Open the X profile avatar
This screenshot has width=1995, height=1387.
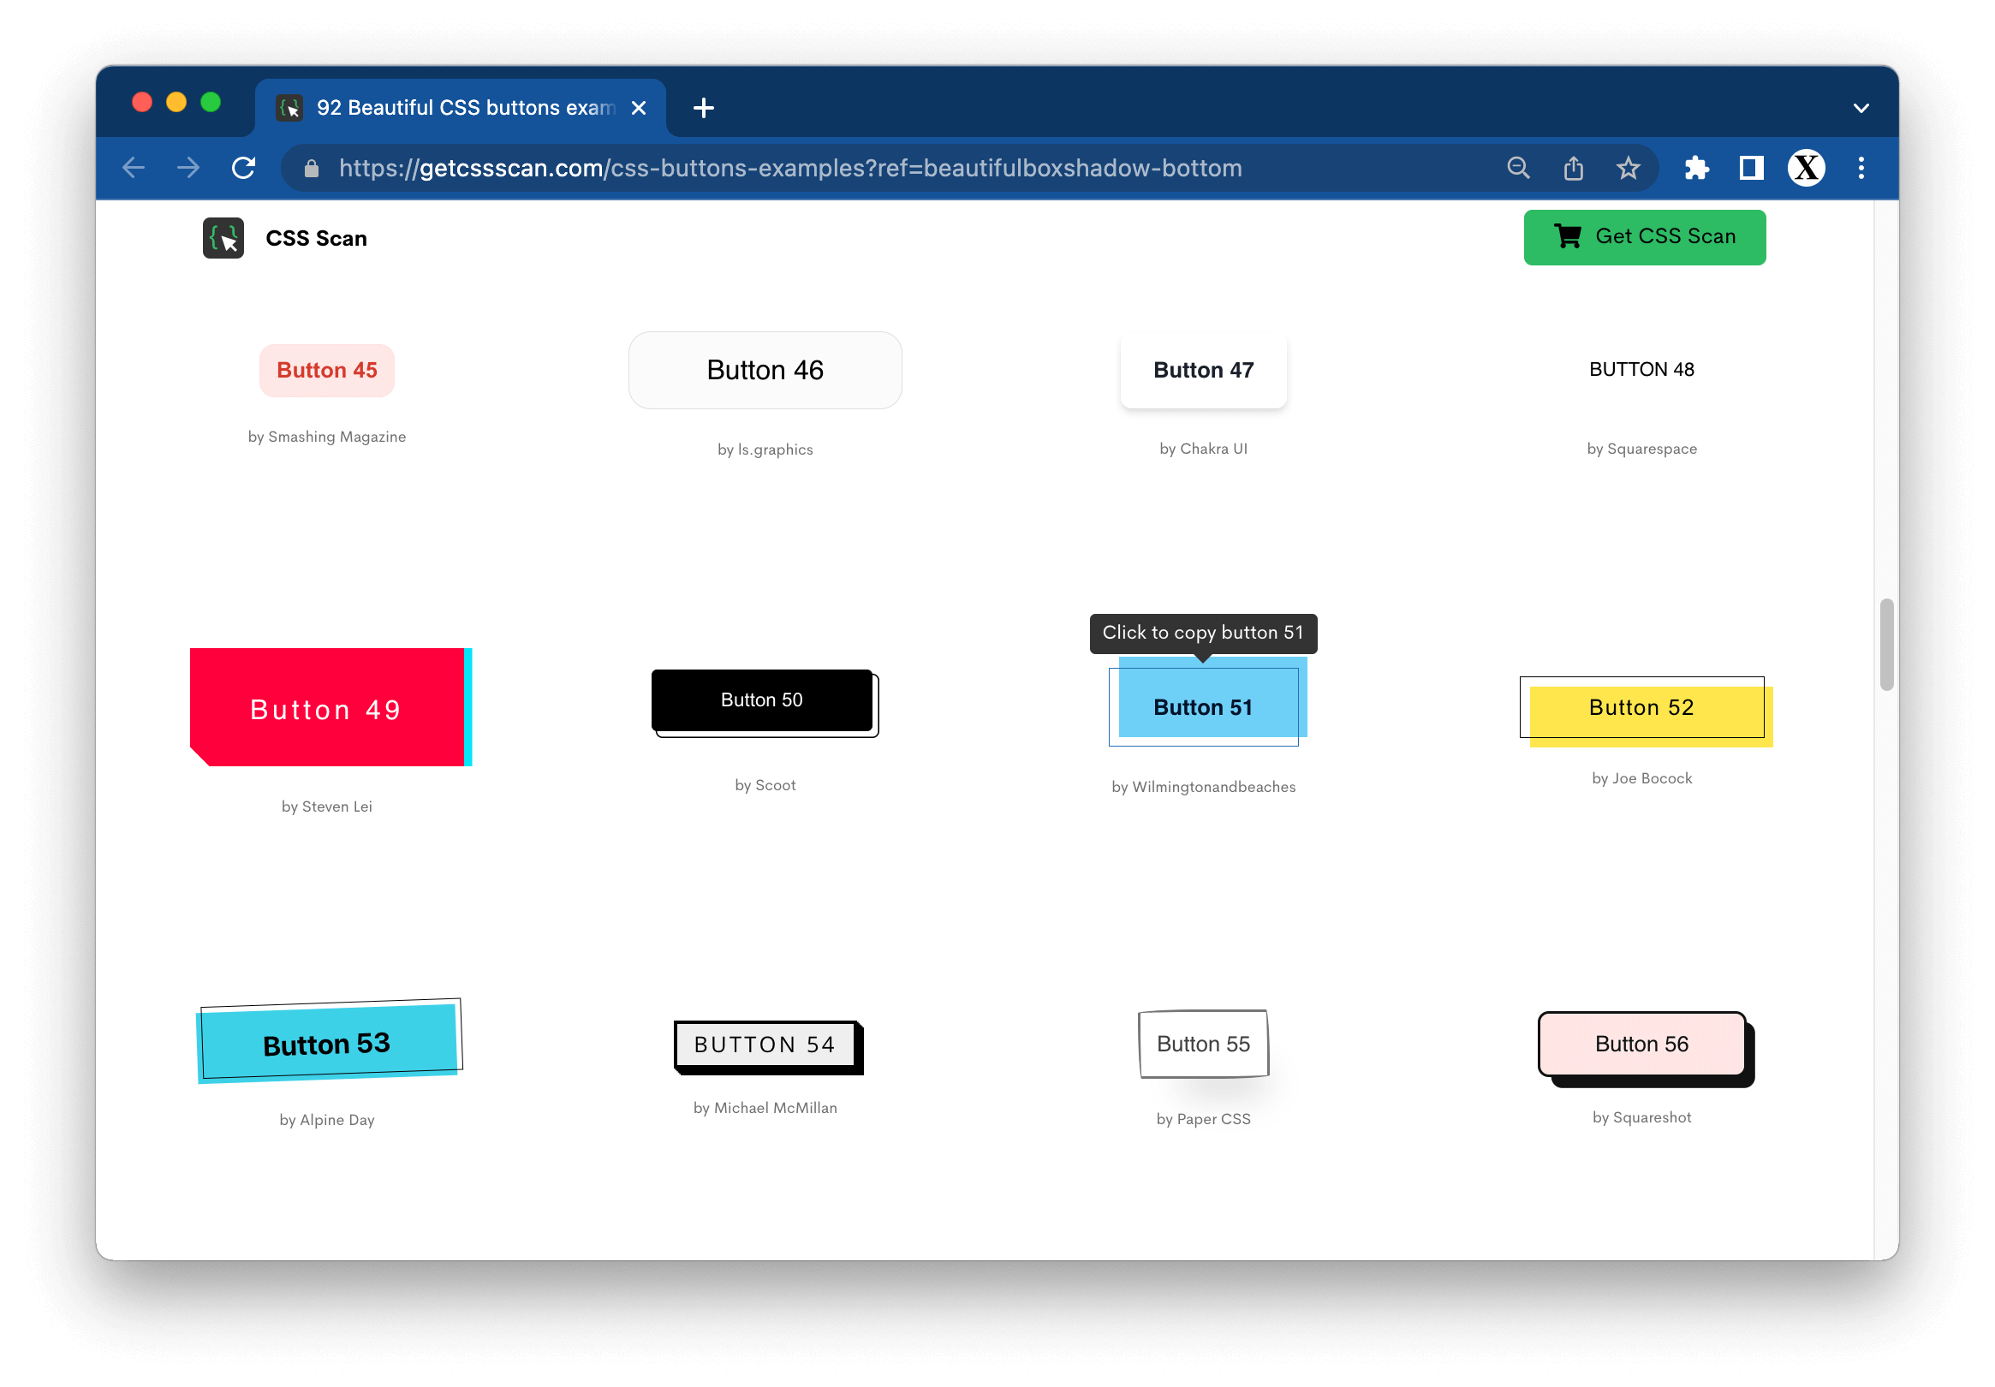(1806, 168)
